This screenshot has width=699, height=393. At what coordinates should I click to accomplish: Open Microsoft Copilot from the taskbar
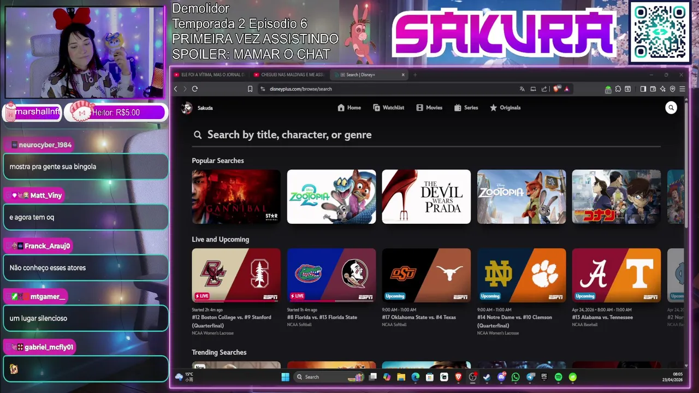tap(387, 377)
